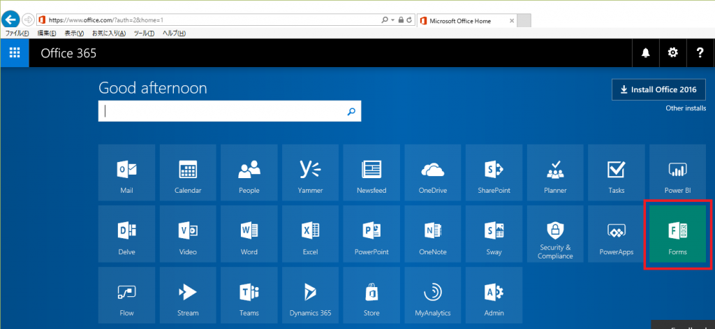Open the People app tile
Screen dimensions: 715x329
249,173
